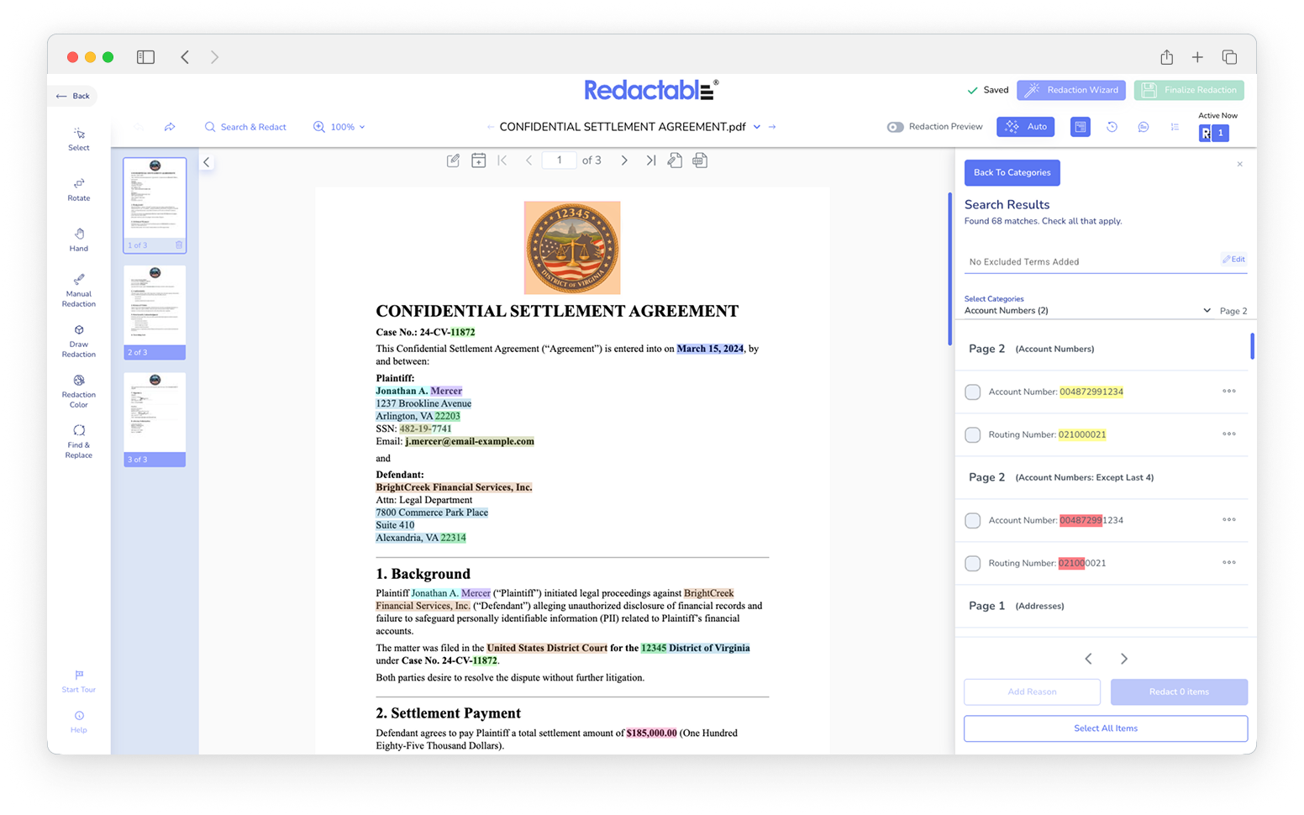
Task: Click Select All Items
Action: click(1106, 728)
